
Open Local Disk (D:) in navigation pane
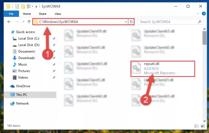tap(29, 45)
